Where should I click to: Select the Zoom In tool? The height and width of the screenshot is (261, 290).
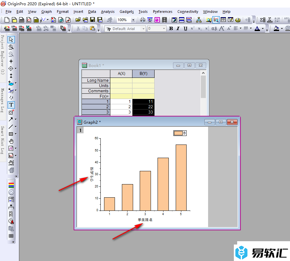(x=11, y=47)
